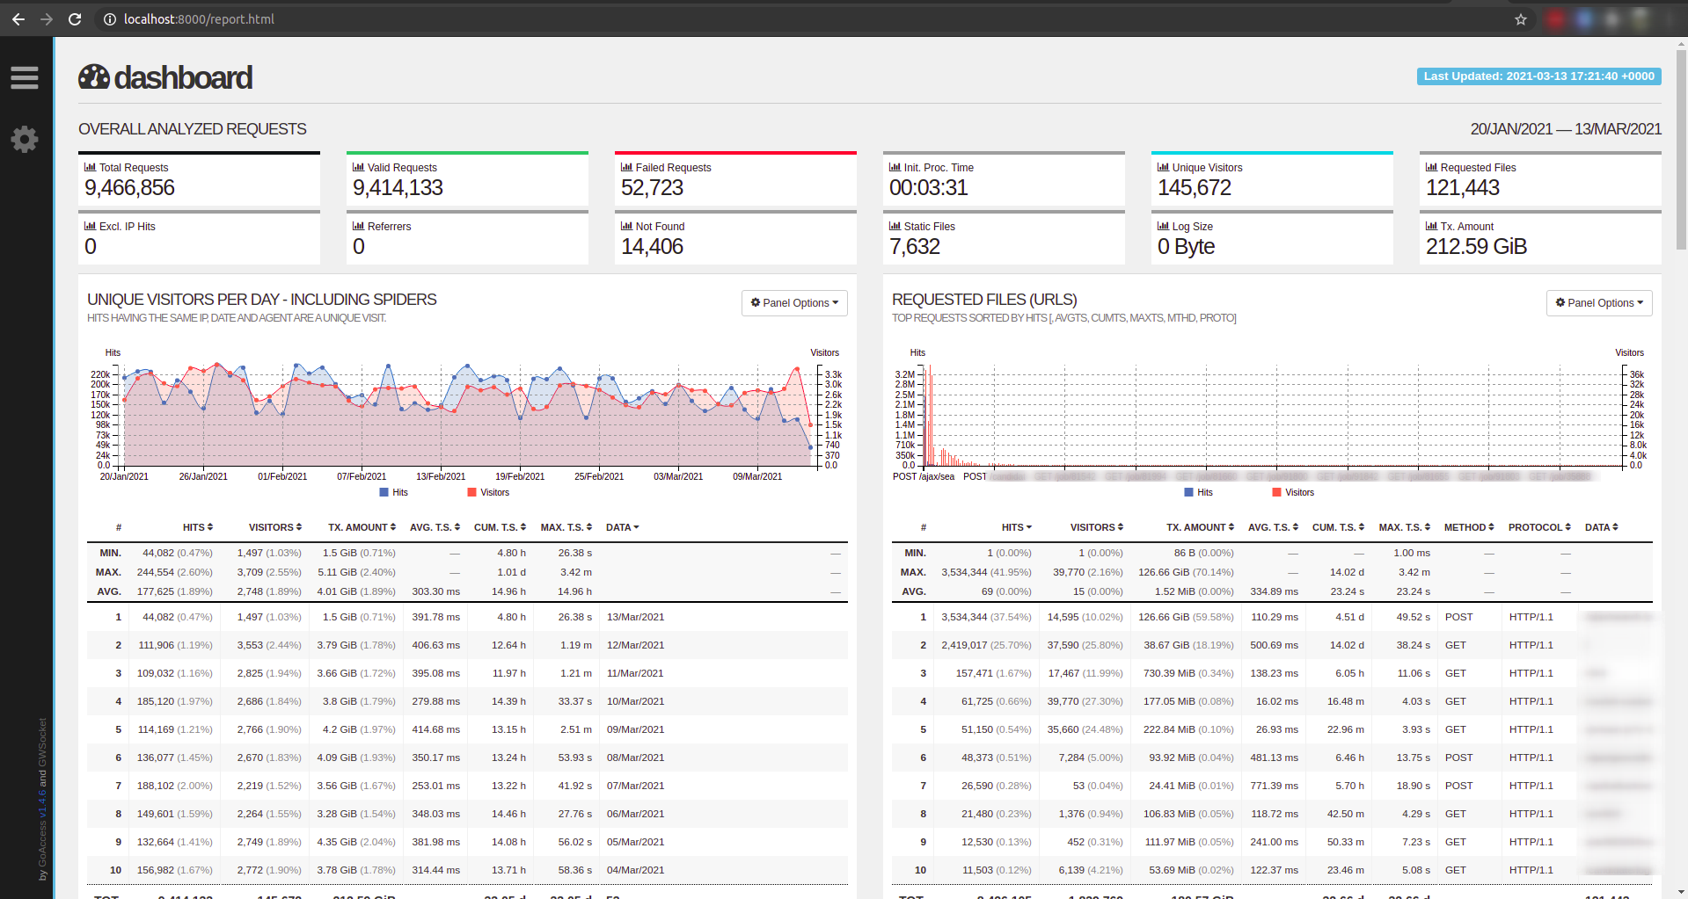Click the chart icon beside Init. Proc. Time
This screenshot has width=1688, height=899.
coord(895,167)
